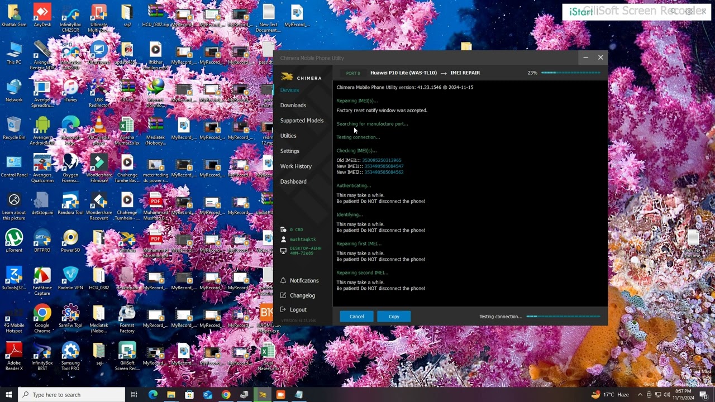This screenshot has height=402, width=715.
Task: Open Microsoft Edge from the taskbar
Action: (152, 395)
